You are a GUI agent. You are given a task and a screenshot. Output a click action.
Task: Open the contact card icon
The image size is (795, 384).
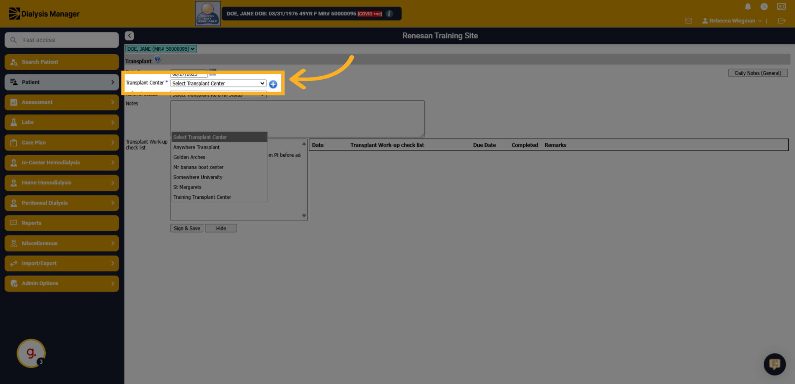click(781, 7)
